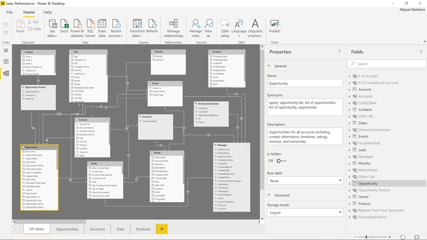
Task: Create a new page with the plus button
Action: tap(162, 229)
